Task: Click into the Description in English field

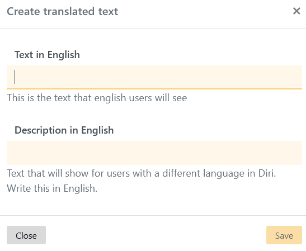Action: coord(154,153)
